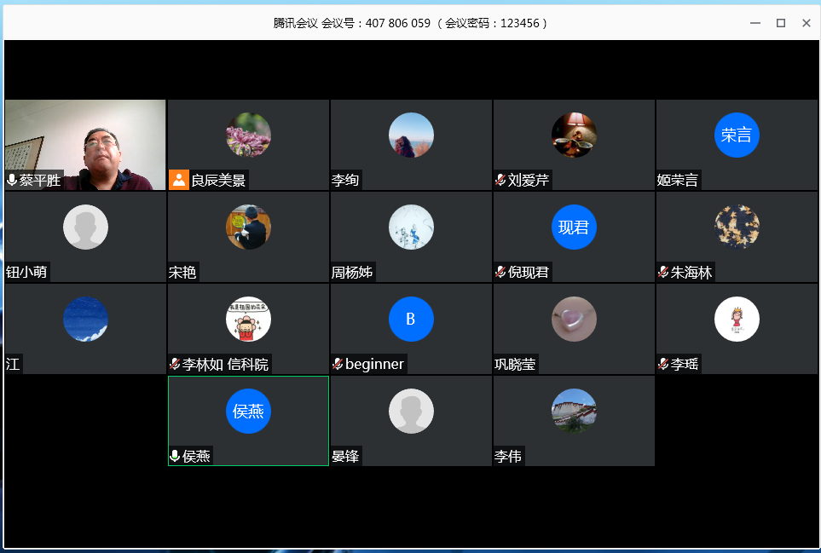The width and height of the screenshot is (821, 553).
Task: Click the muted mic icon for 刘爱芹
Action: click(500, 180)
